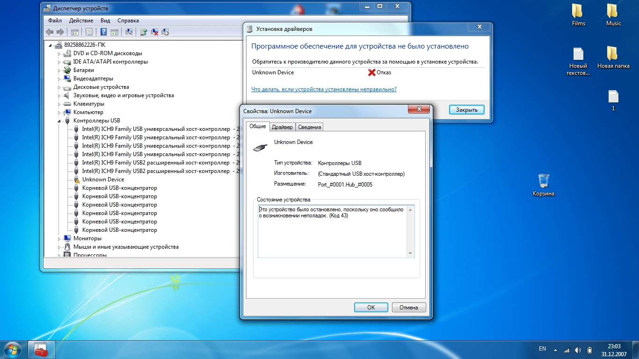This screenshot has width=639, height=359.
Task: Click the Update driver software toolbar icon
Action: (144, 32)
